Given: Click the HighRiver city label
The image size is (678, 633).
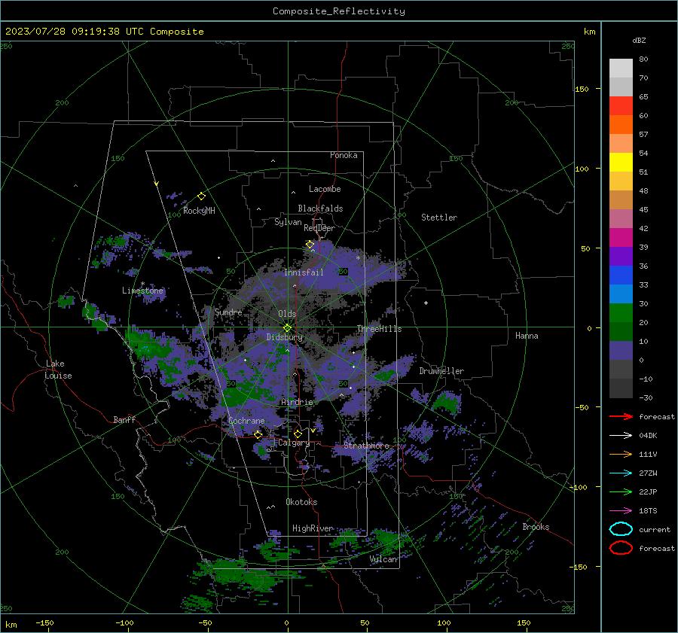Looking at the screenshot, I should [313, 528].
